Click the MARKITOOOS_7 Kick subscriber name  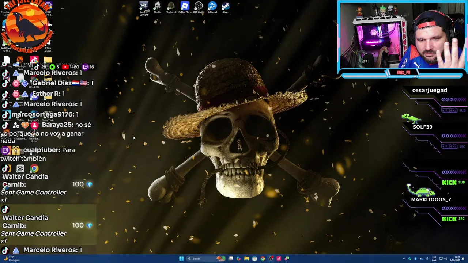431,199
